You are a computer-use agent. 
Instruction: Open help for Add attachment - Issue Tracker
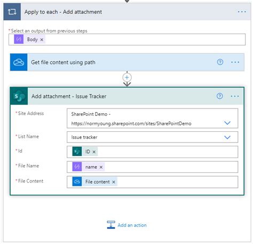(219, 96)
